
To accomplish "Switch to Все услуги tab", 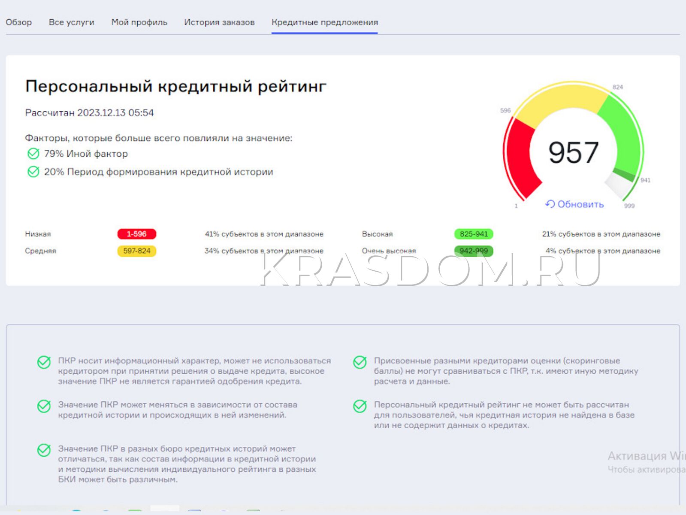I will point(71,22).
